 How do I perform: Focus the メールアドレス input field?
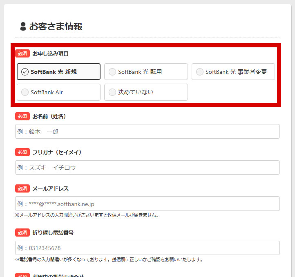pyautogui.click(x=147, y=204)
